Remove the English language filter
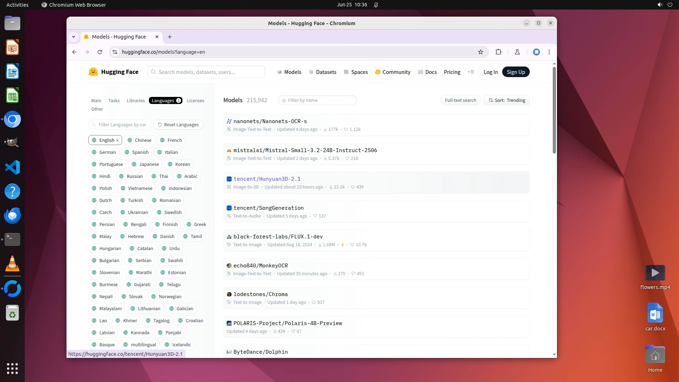The image size is (679, 382). pyautogui.click(x=117, y=140)
